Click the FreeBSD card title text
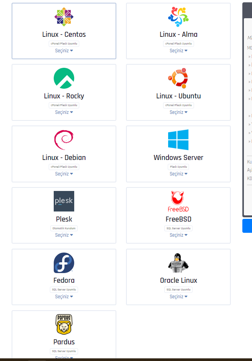The image size is (252, 361). point(179,219)
